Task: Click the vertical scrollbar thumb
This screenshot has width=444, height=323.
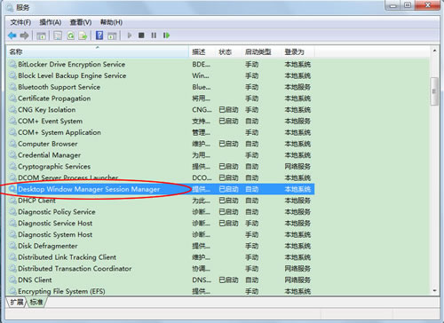Action: point(434,91)
